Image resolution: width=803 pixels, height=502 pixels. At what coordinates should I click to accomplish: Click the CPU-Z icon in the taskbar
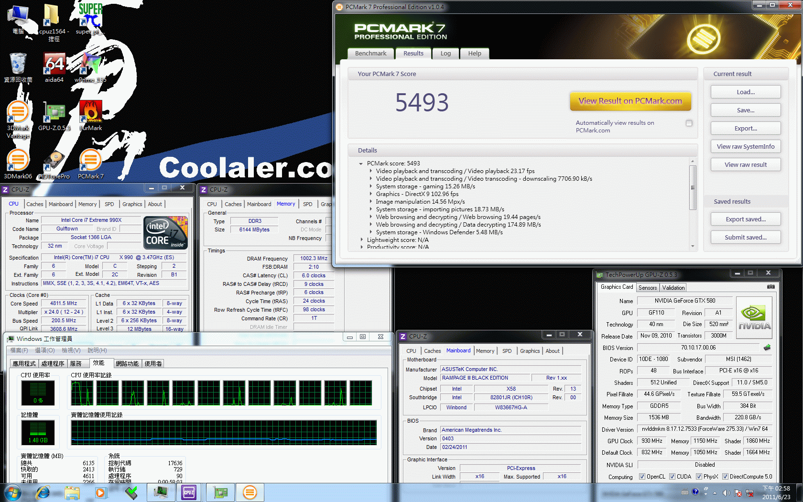pos(189,492)
